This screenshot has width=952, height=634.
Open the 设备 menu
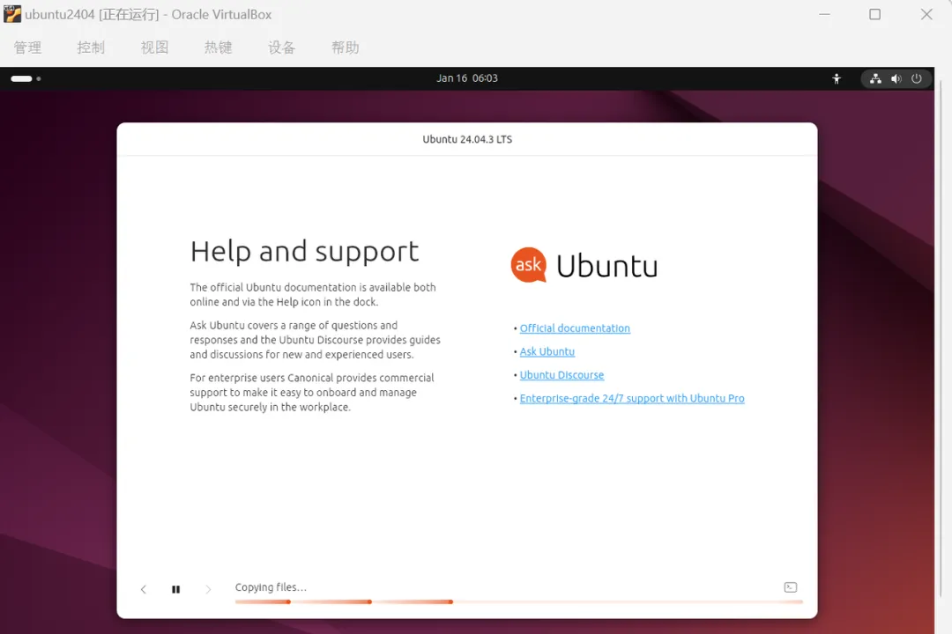click(282, 48)
